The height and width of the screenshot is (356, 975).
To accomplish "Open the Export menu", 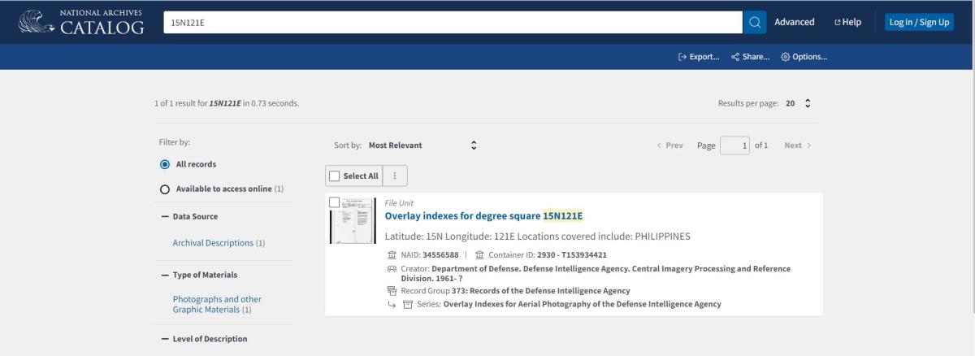I will [699, 57].
